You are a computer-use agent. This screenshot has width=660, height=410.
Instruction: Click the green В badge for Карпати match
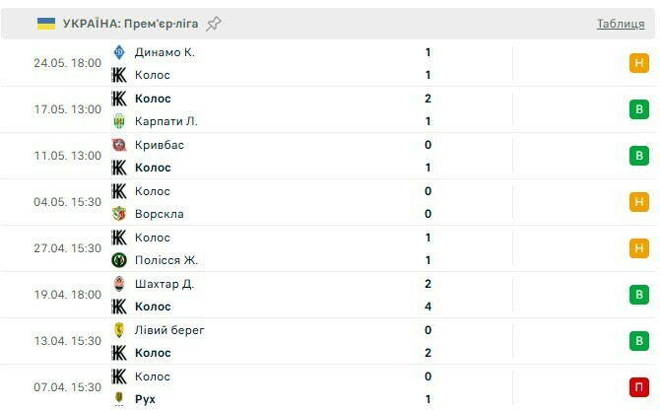click(638, 109)
